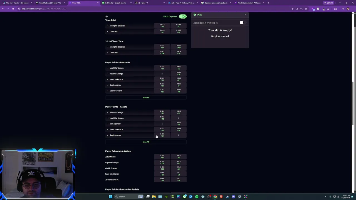Click locked over for Cam Spencer Points + Assists
Viewport: 356px width, 200px height.
pos(162,124)
